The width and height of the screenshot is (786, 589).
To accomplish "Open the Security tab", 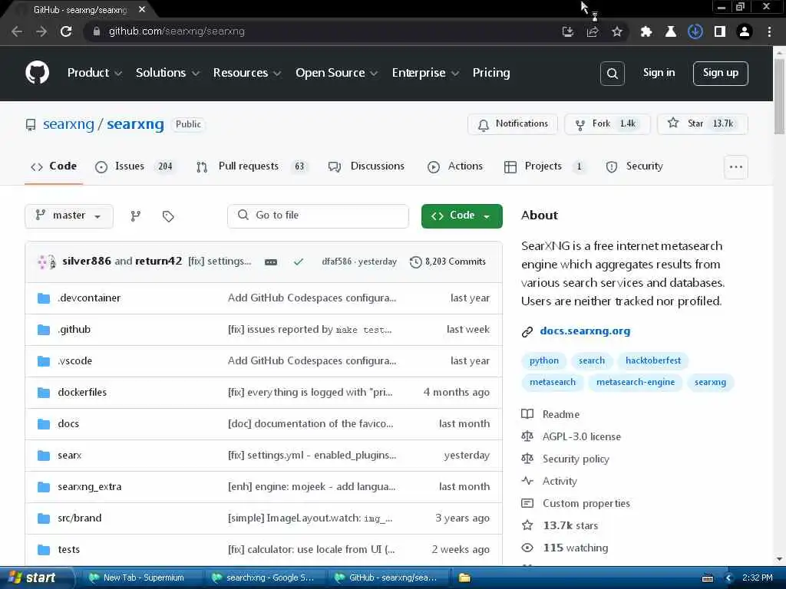I will click(635, 166).
